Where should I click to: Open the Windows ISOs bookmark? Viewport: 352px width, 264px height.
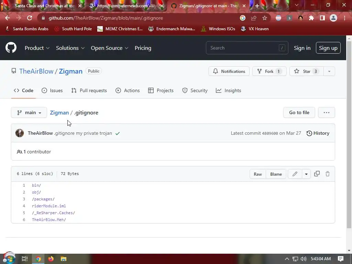point(218,29)
